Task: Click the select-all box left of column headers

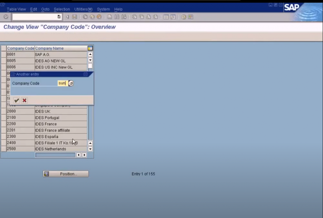Action: point(4,48)
